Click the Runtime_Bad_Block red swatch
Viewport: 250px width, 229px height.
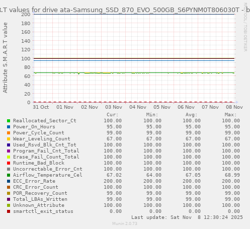(x=9, y=163)
